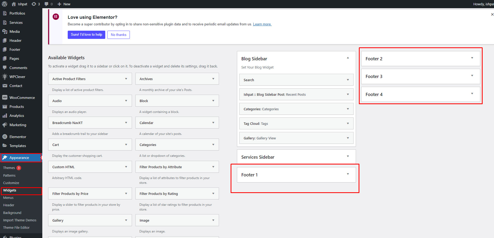Click the comments bubble icon
494x238 pixels.
tap(47, 4)
